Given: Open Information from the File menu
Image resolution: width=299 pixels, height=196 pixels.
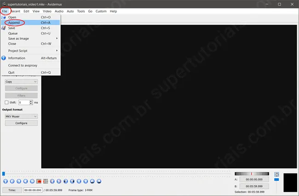Looking at the screenshot, I should (x=30, y=58).
